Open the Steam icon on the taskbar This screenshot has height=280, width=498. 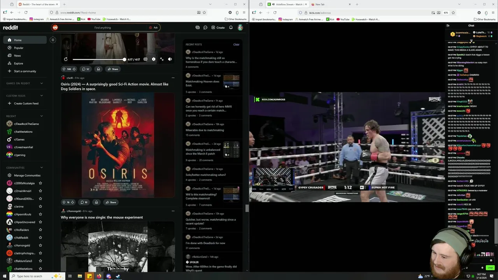[118, 276]
